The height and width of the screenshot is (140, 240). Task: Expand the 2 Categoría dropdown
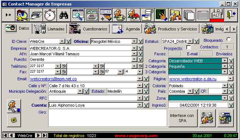(x=225, y=66)
